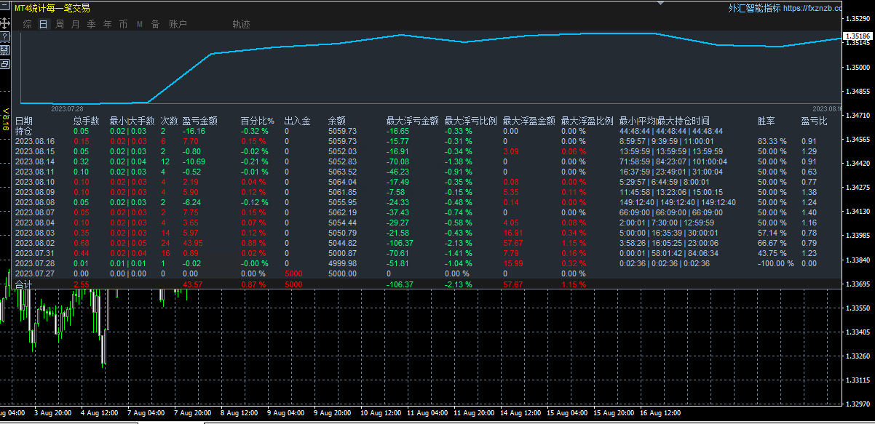This screenshot has width=875, height=424.
Task: Click the 最大浮盈金额 column header
Action: click(x=528, y=121)
